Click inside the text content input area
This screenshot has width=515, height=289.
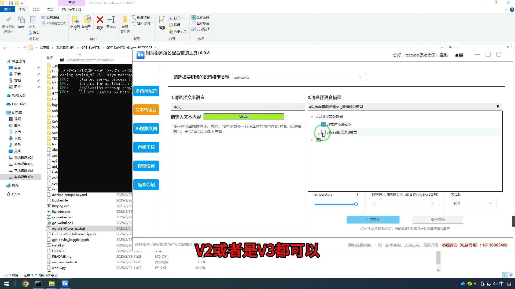click(238, 176)
